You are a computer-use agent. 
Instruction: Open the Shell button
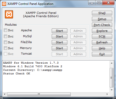coord(102,13)
